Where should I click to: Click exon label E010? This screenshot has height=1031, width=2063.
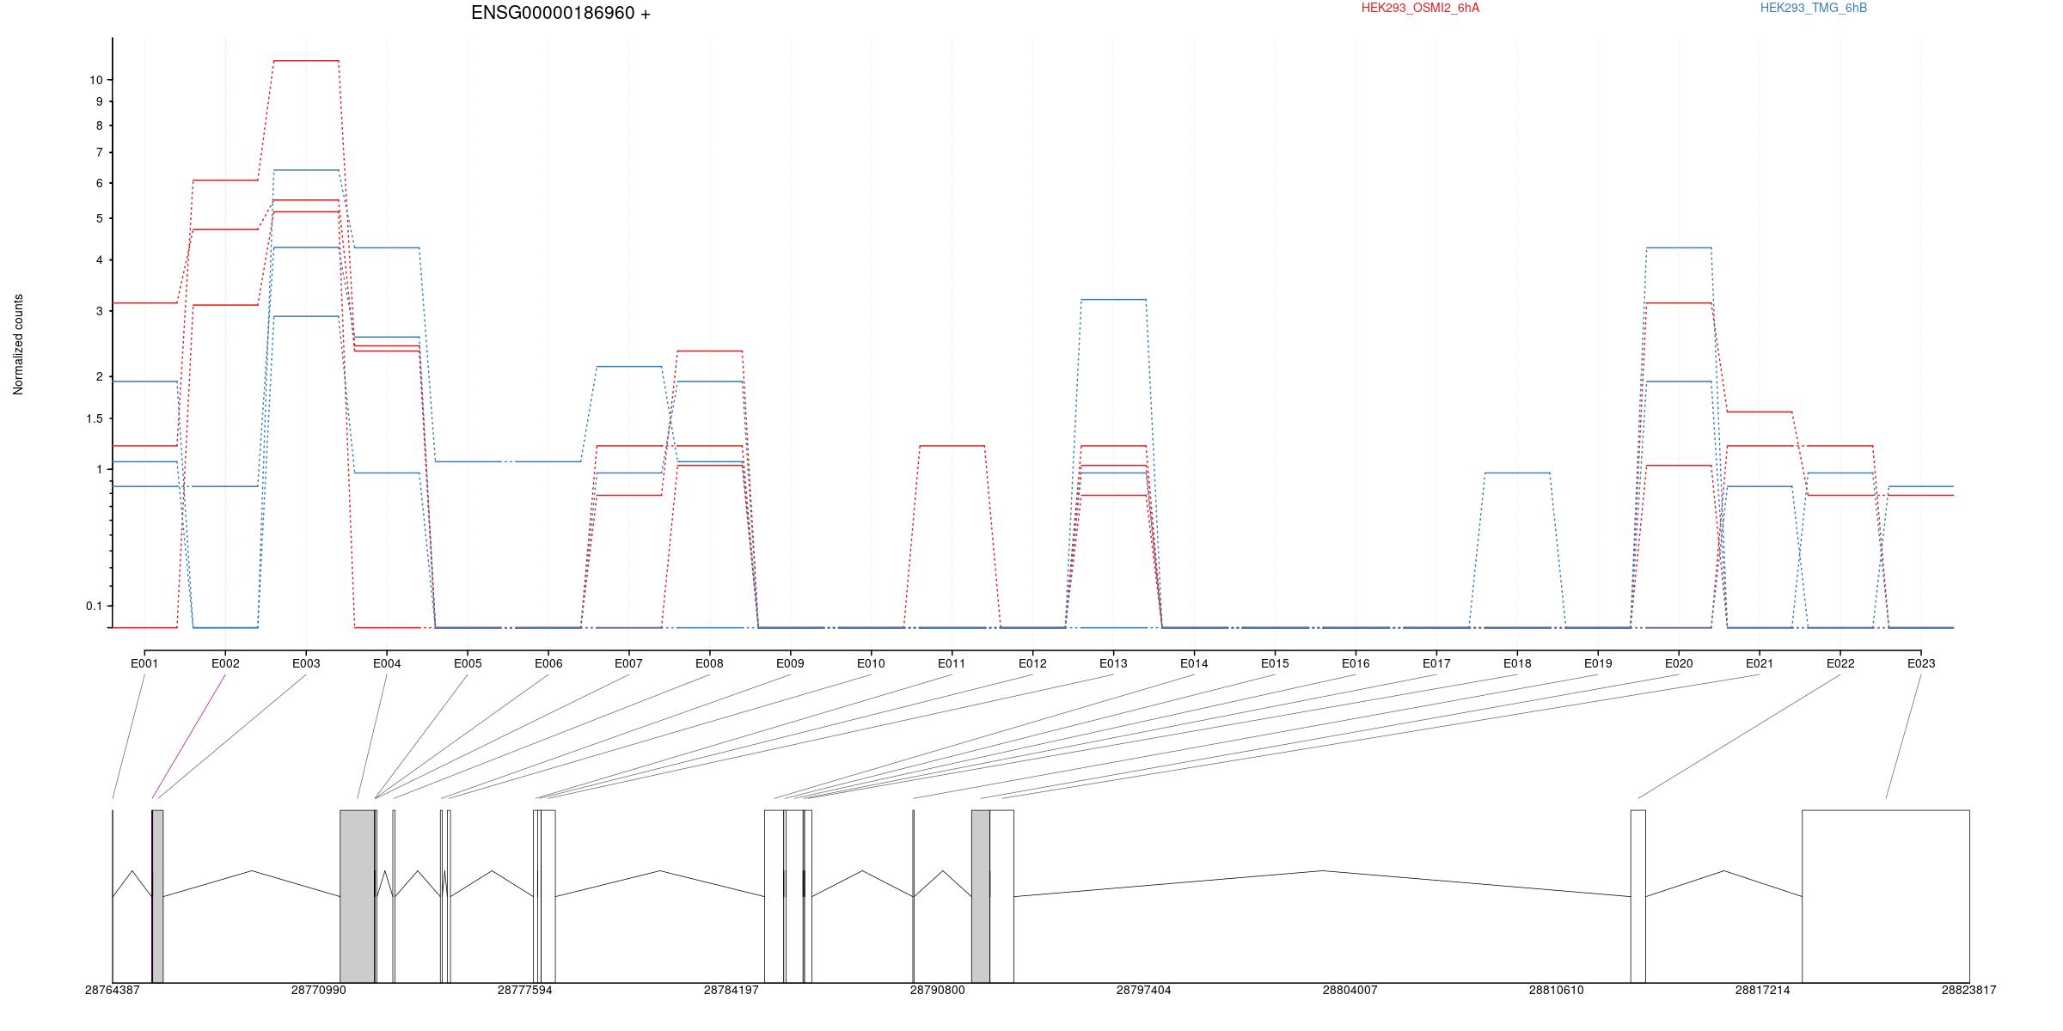pos(871,663)
